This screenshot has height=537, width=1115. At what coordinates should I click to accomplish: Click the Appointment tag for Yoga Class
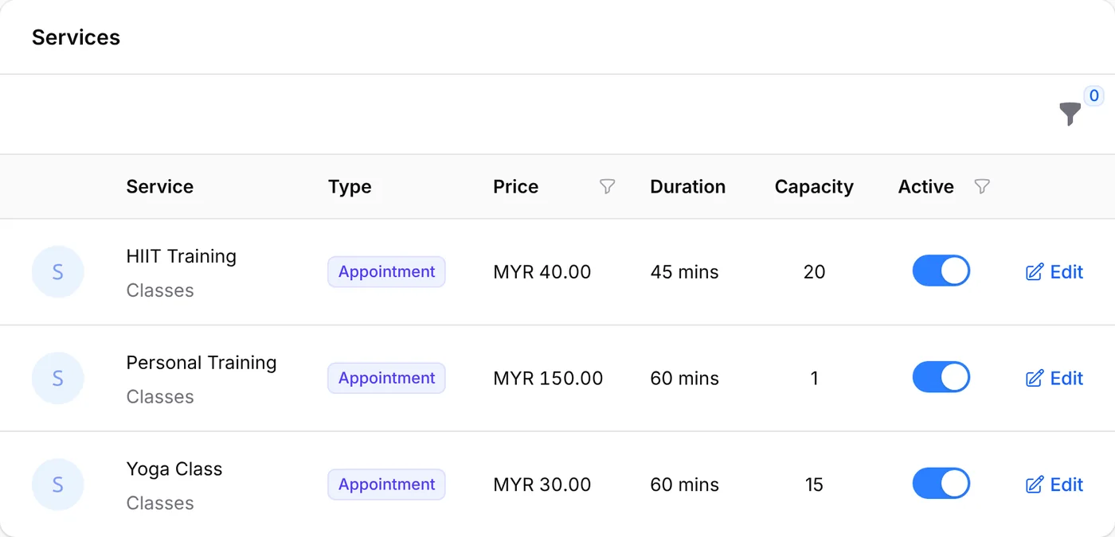[386, 484]
